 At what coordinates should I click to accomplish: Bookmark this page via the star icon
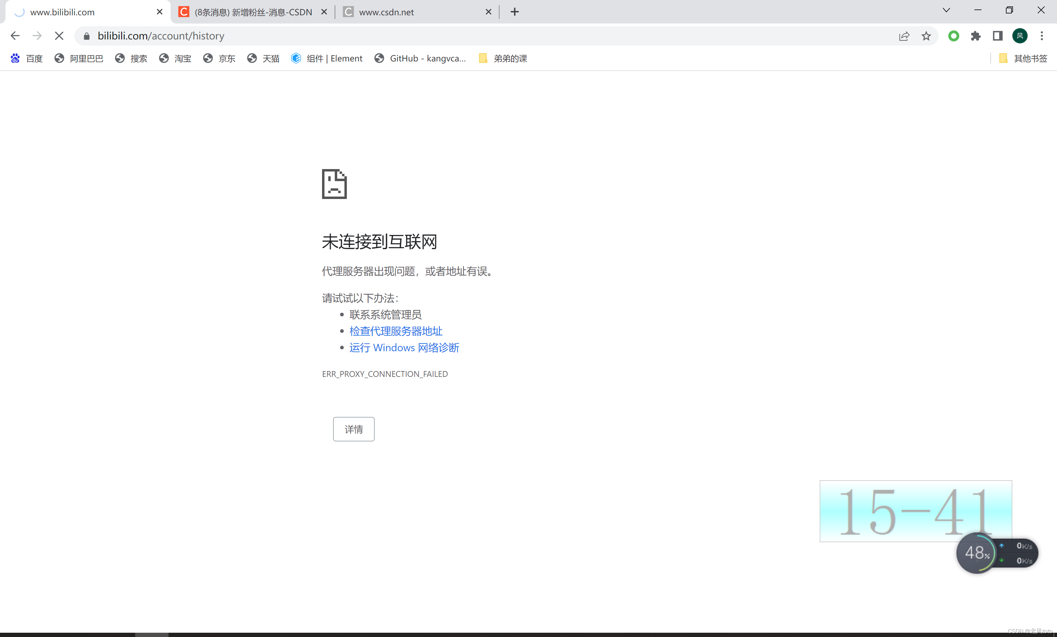[x=926, y=36]
